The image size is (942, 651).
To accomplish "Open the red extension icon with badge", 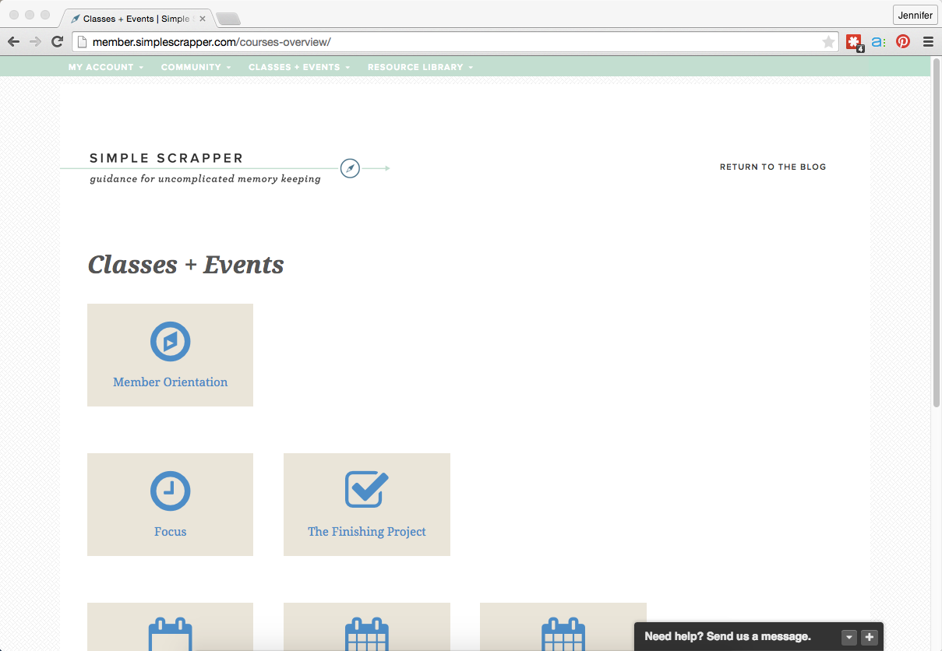I will pos(854,42).
